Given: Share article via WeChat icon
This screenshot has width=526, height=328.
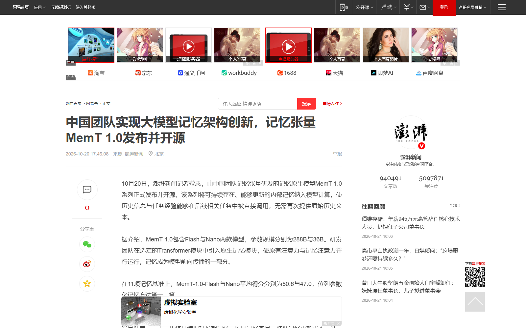Looking at the screenshot, I should pyautogui.click(x=87, y=244).
